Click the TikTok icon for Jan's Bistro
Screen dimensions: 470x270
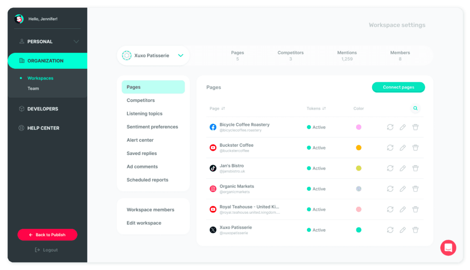click(x=213, y=168)
